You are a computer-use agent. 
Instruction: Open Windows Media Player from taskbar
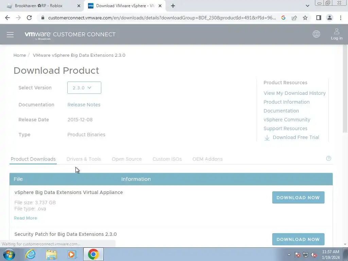72,254
